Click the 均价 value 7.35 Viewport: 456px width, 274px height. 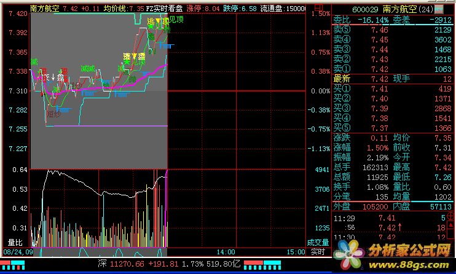[x=443, y=138]
